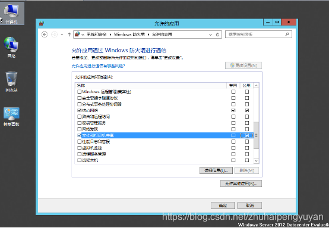The image size is (329, 228).
Task: Select the 系统和安全 breadcrumb
Action: click(97, 34)
